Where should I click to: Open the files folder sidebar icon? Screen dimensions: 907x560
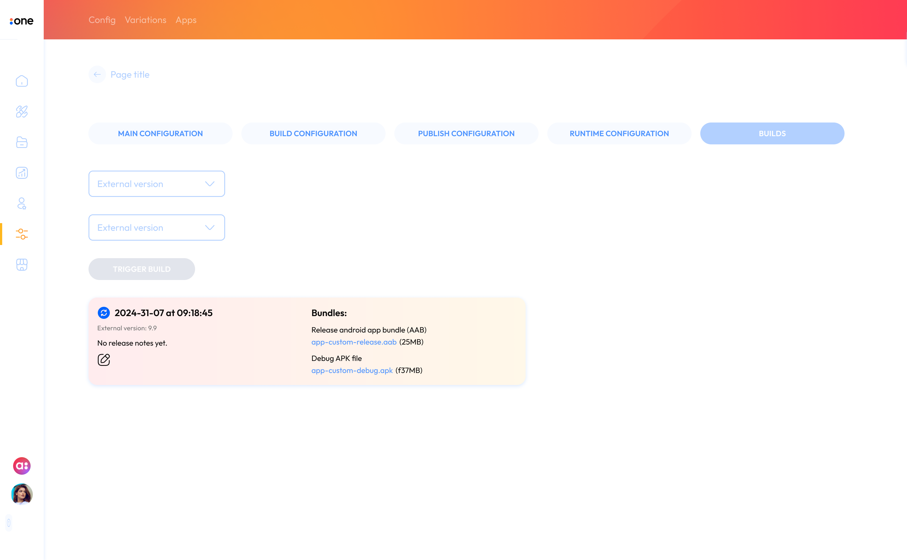(x=22, y=142)
